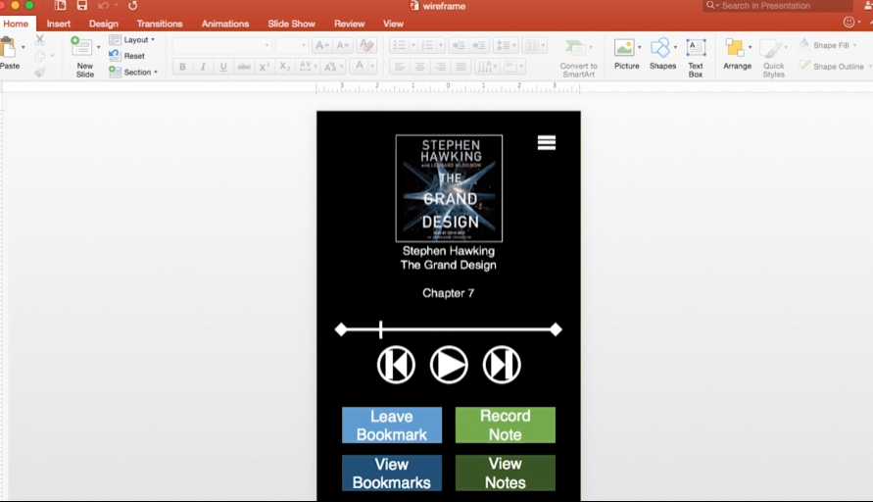Click the hamburger menu icon on slide
This screenshot has width=873, height=502.
[x=546, y=142]
